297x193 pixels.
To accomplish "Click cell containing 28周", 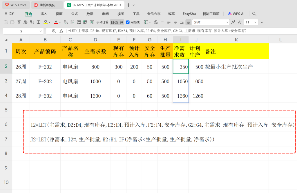I will [x=21, y=96].
